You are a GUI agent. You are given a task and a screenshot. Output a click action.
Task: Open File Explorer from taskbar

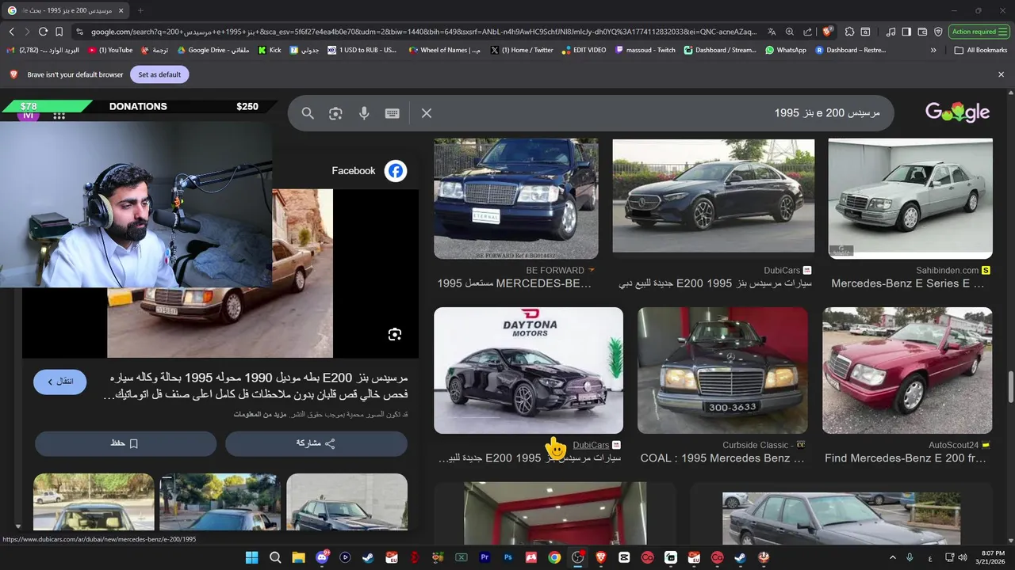click(x=298, y=557)
